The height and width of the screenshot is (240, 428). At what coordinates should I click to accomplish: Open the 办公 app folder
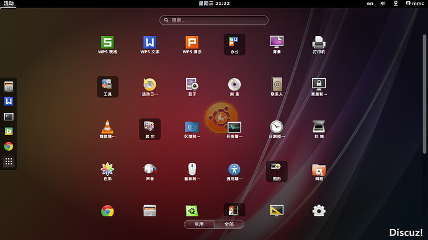[234, 45]
